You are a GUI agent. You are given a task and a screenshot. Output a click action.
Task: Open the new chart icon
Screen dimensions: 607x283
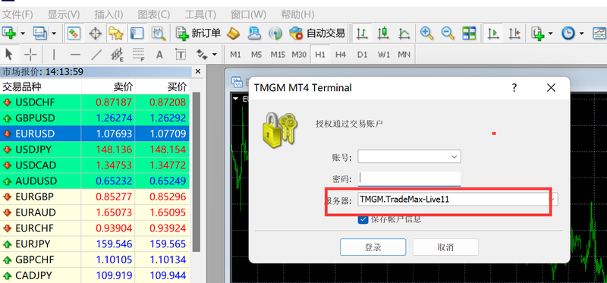9,33
